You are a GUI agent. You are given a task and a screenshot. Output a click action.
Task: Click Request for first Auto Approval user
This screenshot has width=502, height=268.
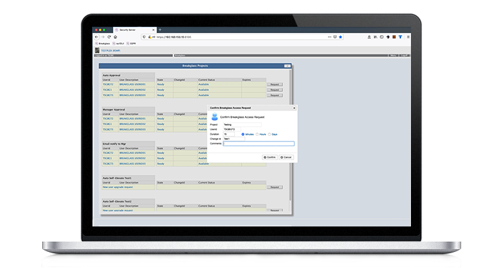pyautogui.click(x=274, y=84)
